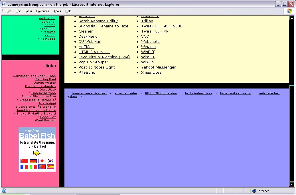
Task: Open the Tools menu
Action: 57,11
